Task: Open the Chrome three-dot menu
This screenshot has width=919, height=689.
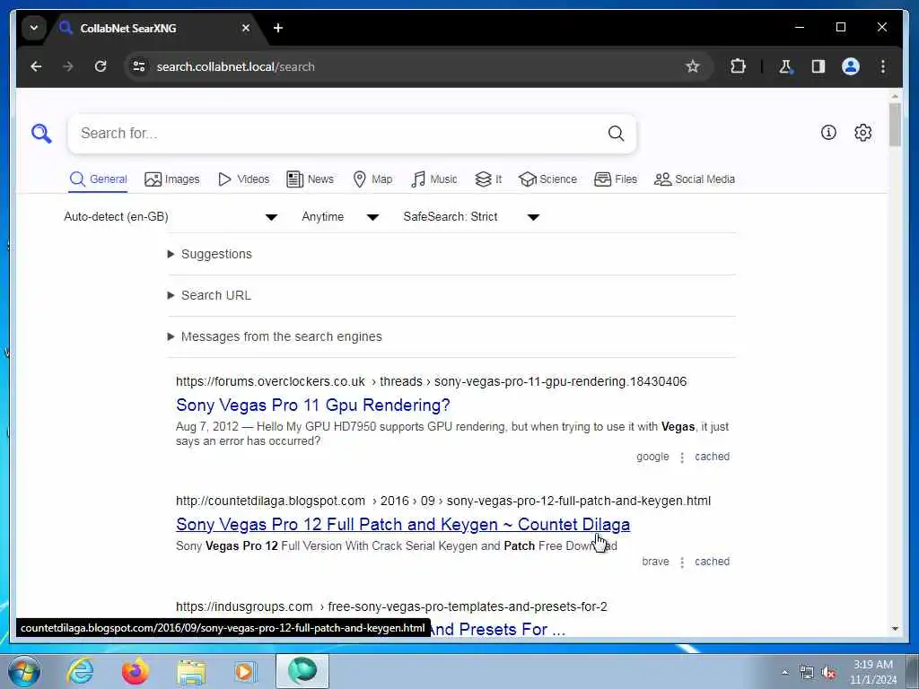Action: tap(883, 66)
